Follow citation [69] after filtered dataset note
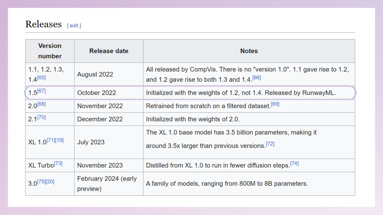Viewport: 383px width, 215px height. click(x=275, y=104)
